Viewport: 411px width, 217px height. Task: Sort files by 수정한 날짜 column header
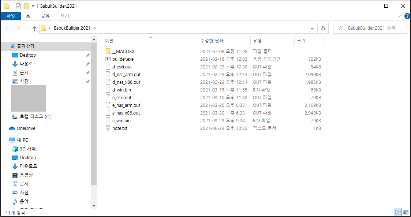pos(224,41)
